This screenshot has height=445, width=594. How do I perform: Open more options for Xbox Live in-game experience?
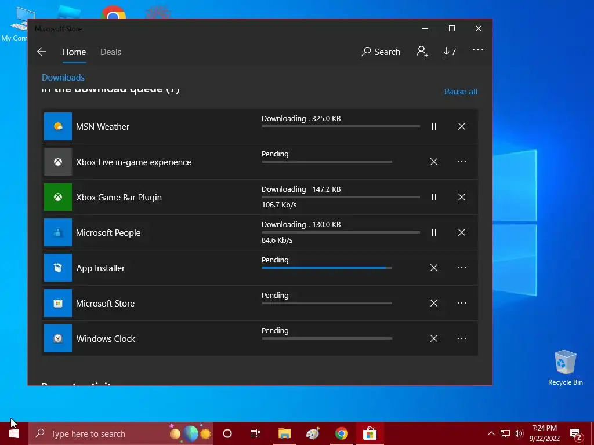[x=461, y=162]
